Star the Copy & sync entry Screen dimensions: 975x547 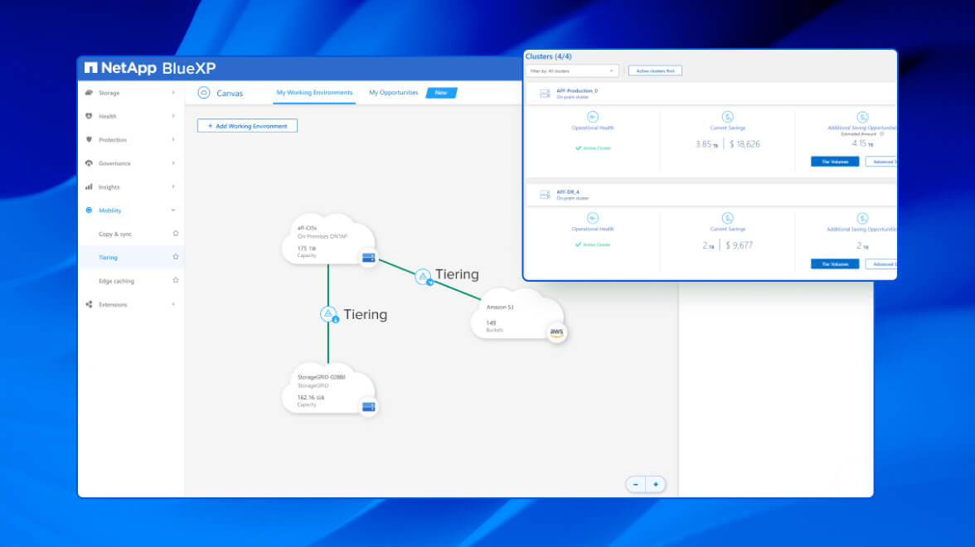[175, 233]
